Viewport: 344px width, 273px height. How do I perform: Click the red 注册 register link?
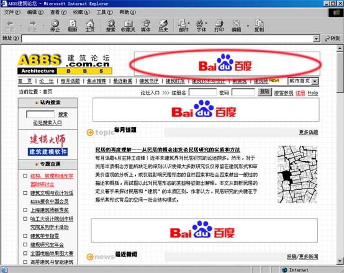300,93
